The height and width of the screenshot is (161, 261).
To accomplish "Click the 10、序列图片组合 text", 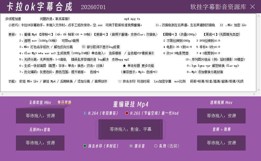I will tap(215, 59).
